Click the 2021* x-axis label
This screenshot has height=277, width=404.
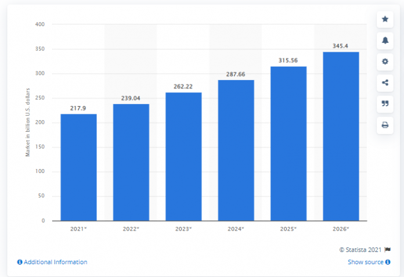pos(78,229)
